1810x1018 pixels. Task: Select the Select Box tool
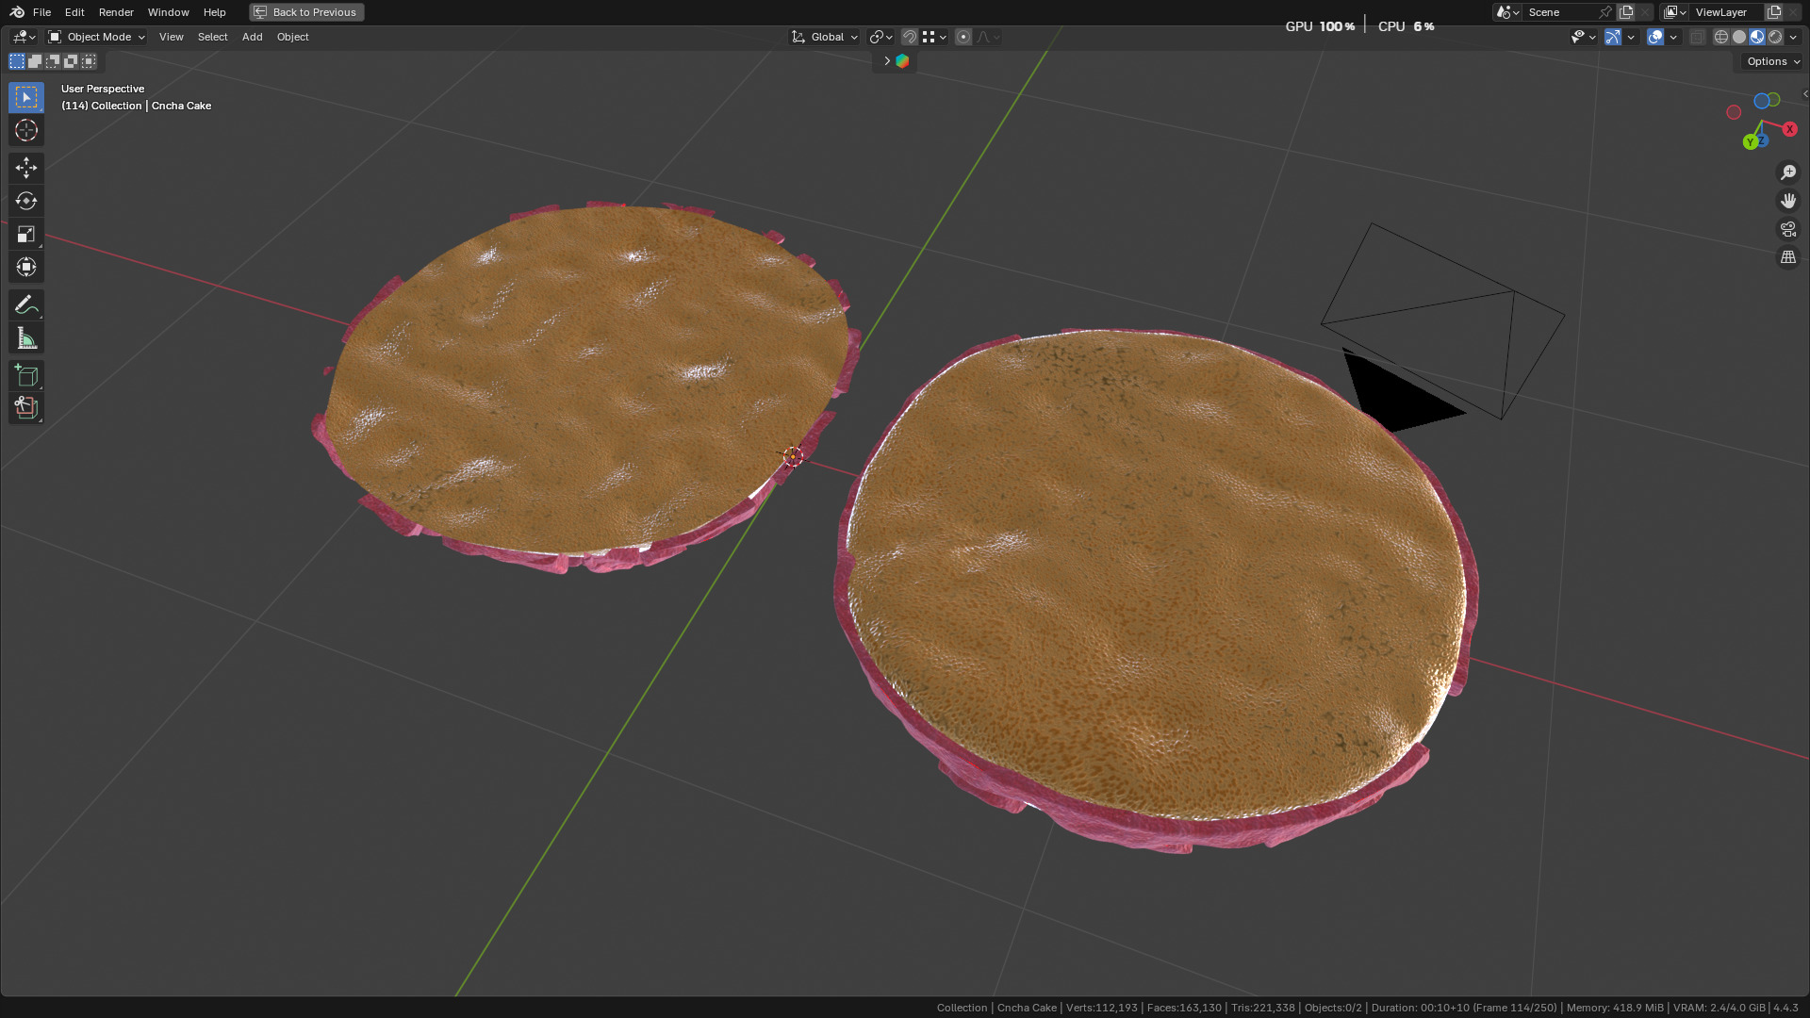coord(26,97)
